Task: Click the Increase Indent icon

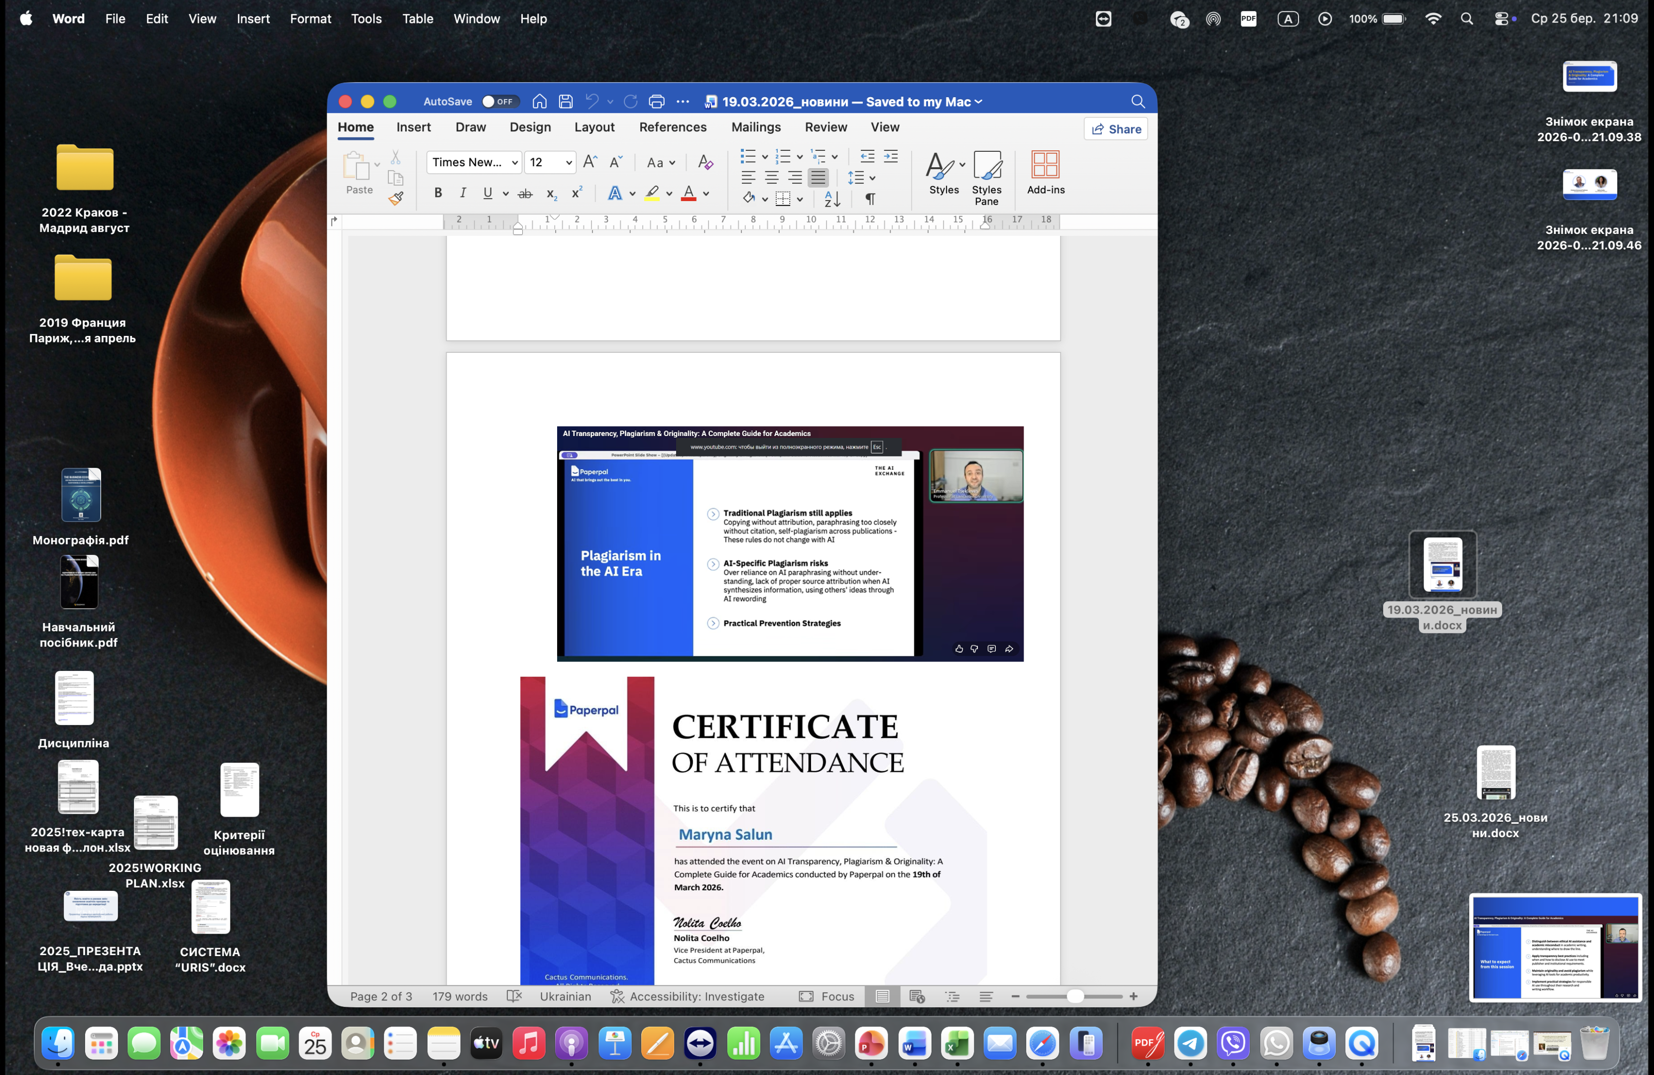Action: click(890, 156)
